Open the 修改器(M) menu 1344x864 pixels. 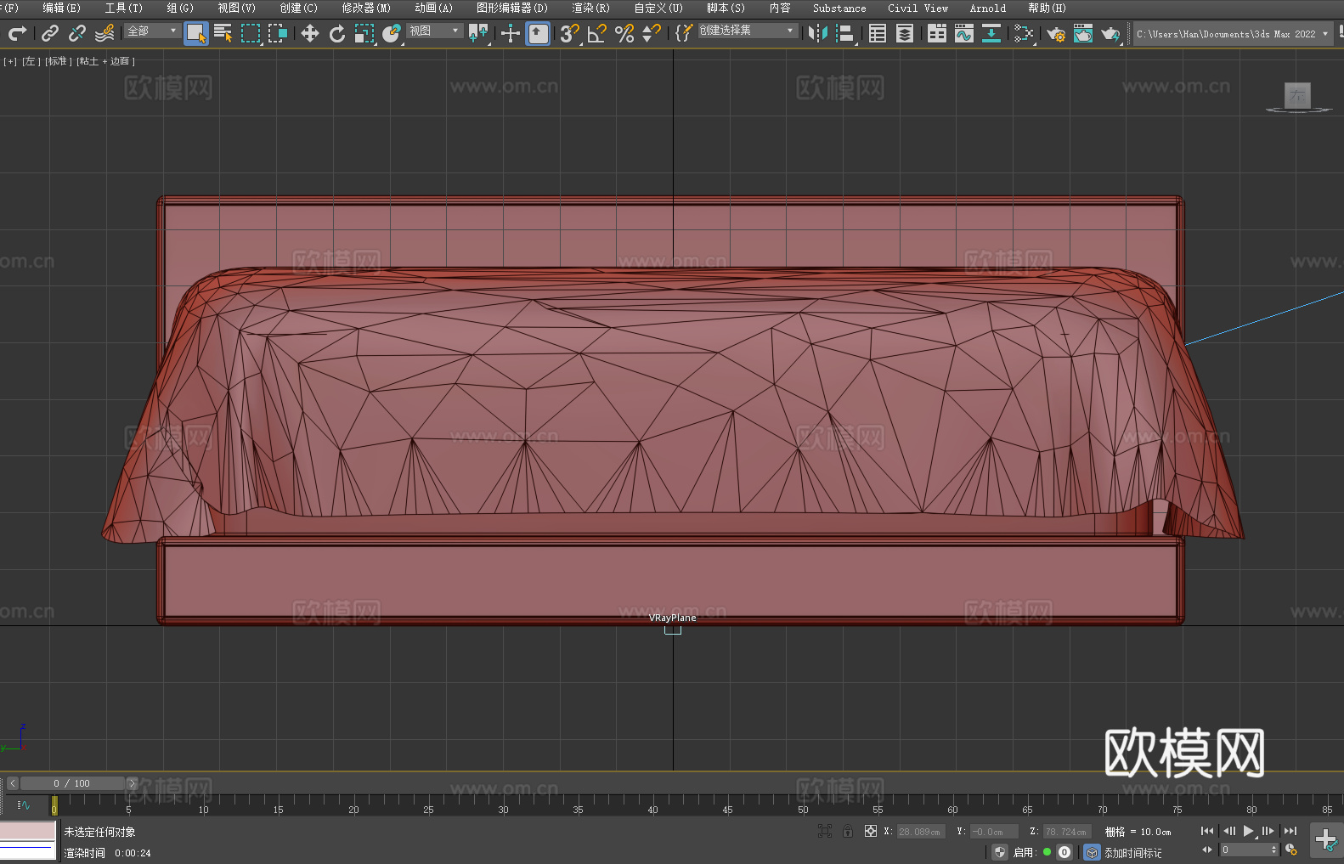(x=366, y=8)
